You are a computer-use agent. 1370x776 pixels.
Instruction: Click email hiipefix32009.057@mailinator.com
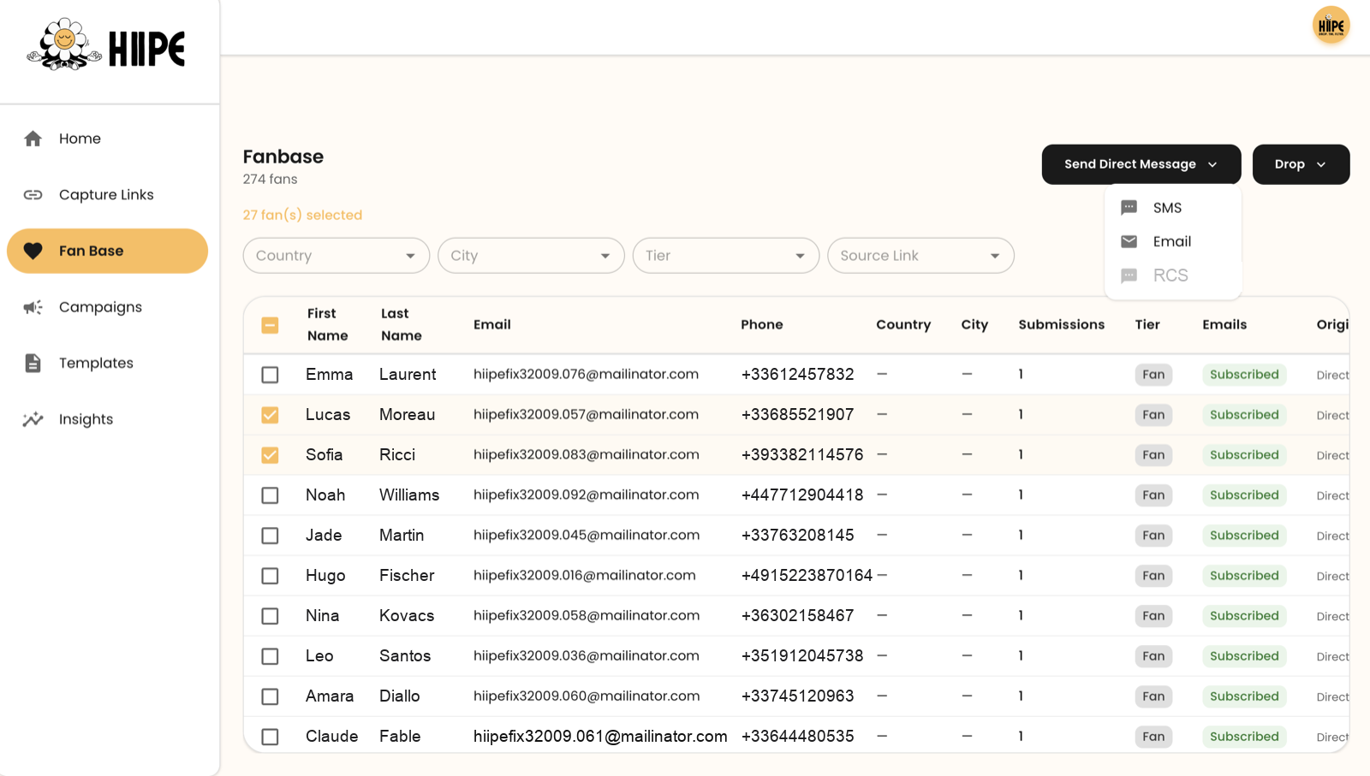(586, 414)
